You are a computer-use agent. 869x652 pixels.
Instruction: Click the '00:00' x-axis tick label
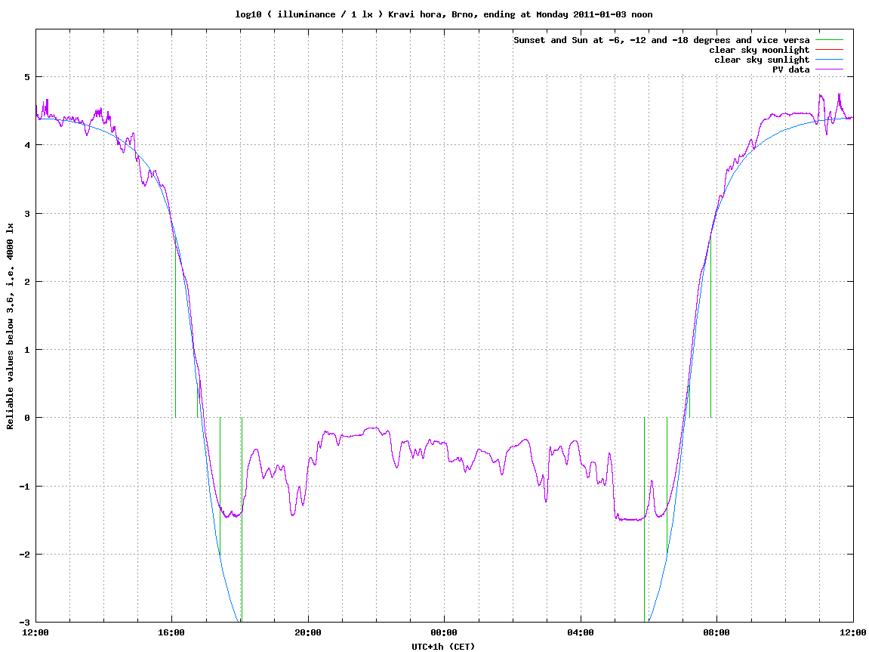[445, 632]
